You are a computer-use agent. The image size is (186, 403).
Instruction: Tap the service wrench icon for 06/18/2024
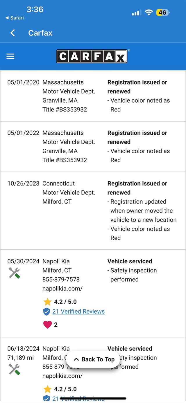click(14, 369)
